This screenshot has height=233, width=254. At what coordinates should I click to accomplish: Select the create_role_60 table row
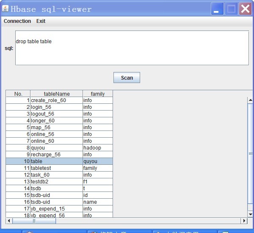tap(59, 100)
